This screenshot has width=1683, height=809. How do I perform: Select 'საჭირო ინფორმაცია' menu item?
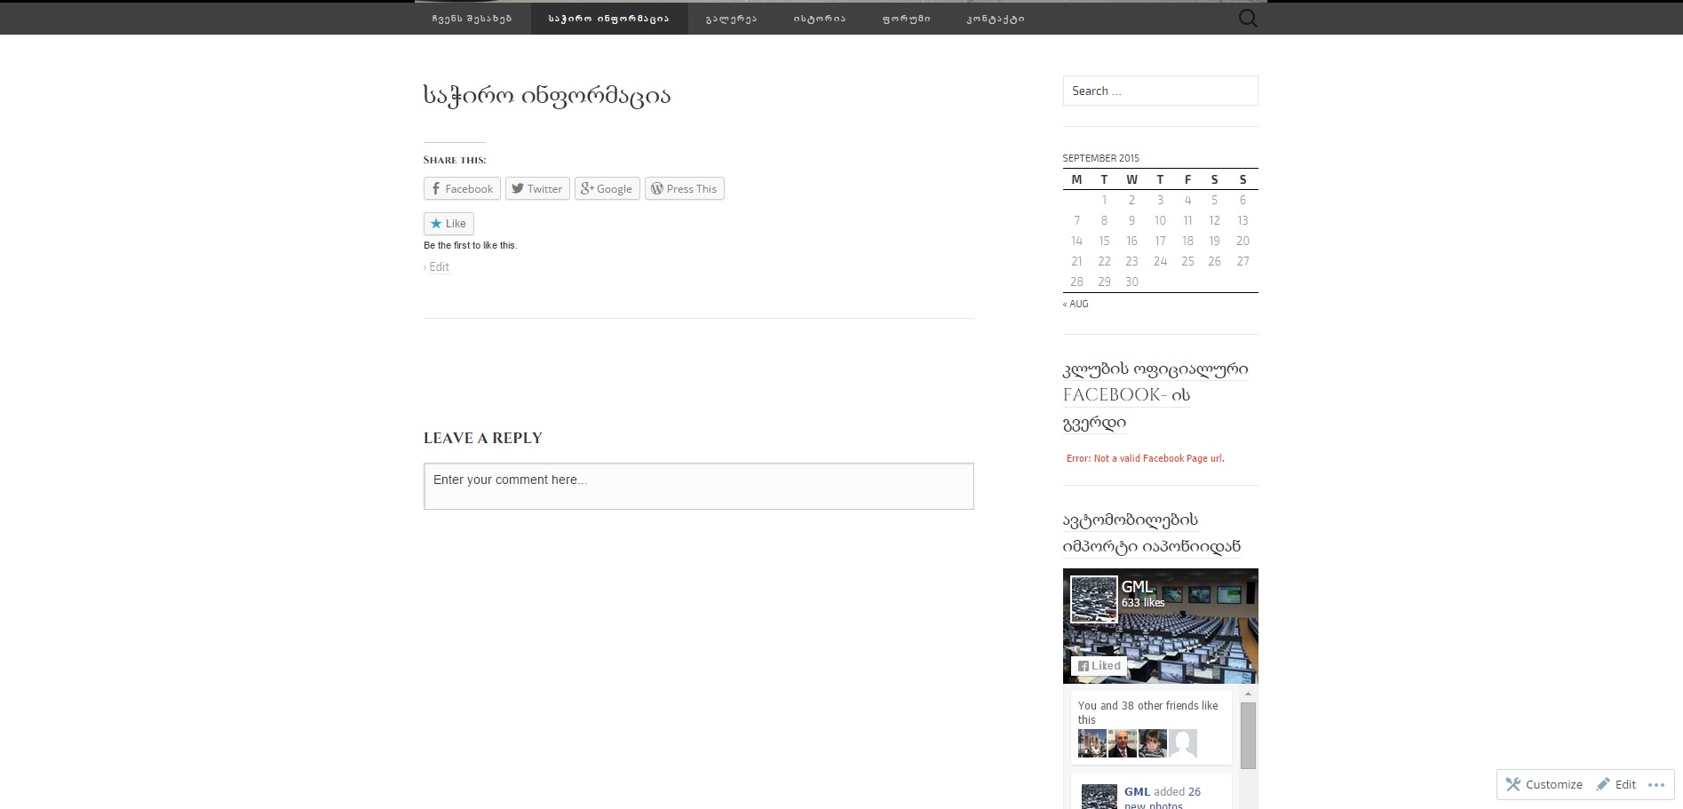(608, 19)
